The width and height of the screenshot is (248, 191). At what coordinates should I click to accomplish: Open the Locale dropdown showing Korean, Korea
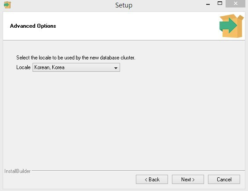76,67
